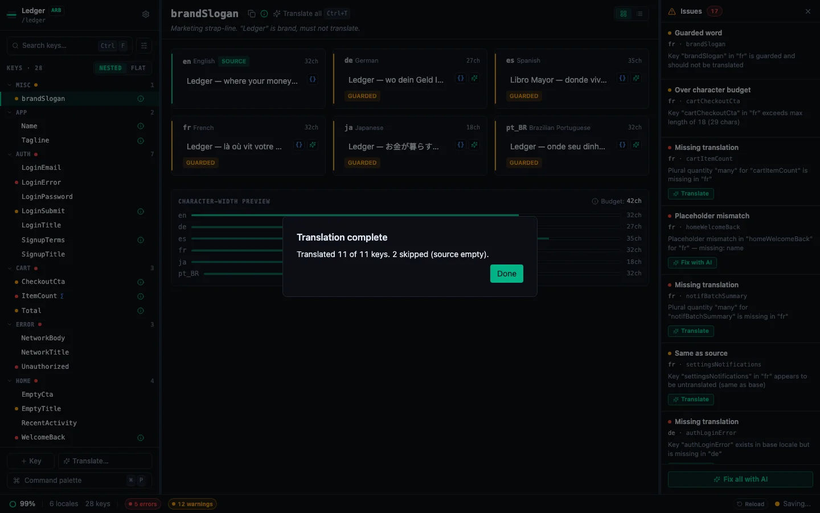Image resolution: width=820 pixels, height=513 pixels.
Task: Click the placeholder braces icon on Portuguese card
Action: coord(622,145)
